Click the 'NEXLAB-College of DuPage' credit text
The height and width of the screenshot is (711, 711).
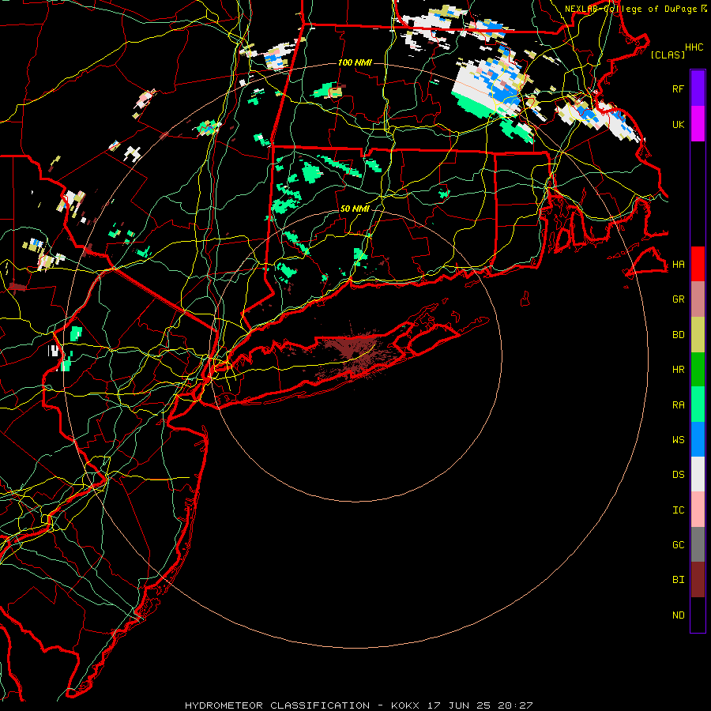point(632,9)
